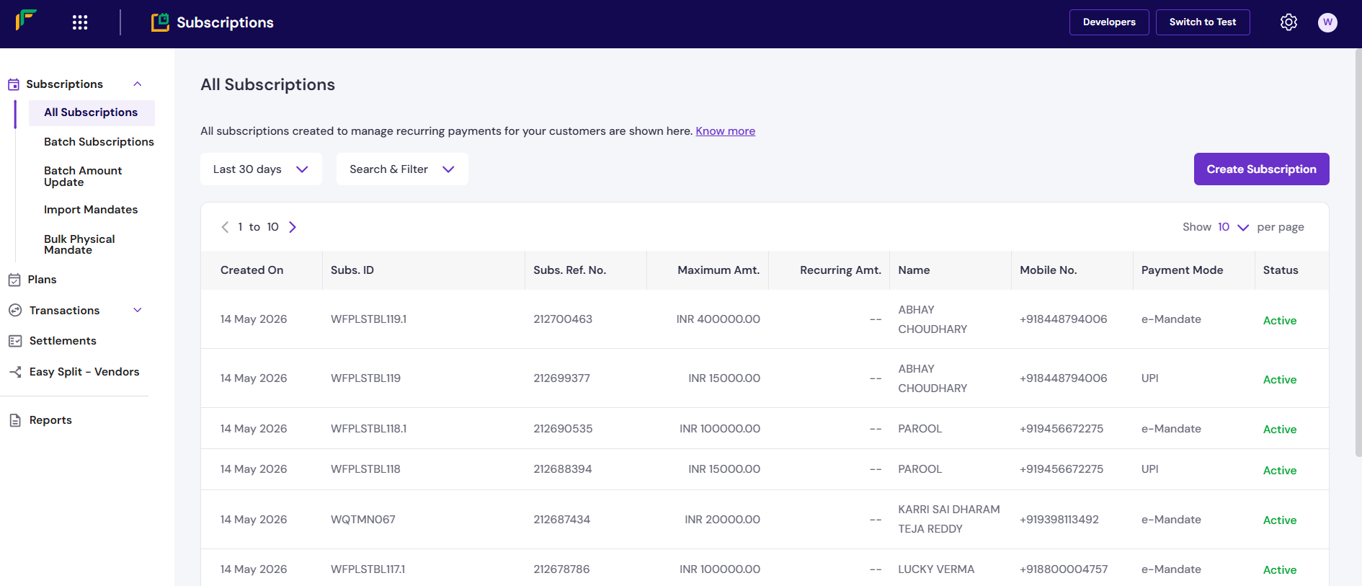
Task: Open the apps grid launcher
Action: 80,22
